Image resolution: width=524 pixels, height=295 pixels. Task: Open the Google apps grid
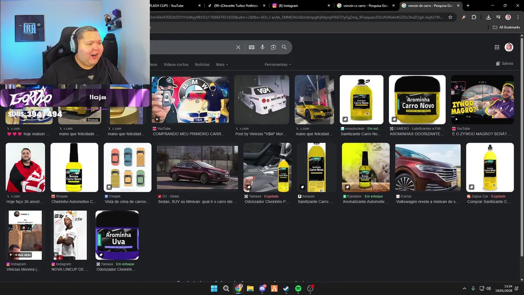pyautogui.click(x=497, y=47)
